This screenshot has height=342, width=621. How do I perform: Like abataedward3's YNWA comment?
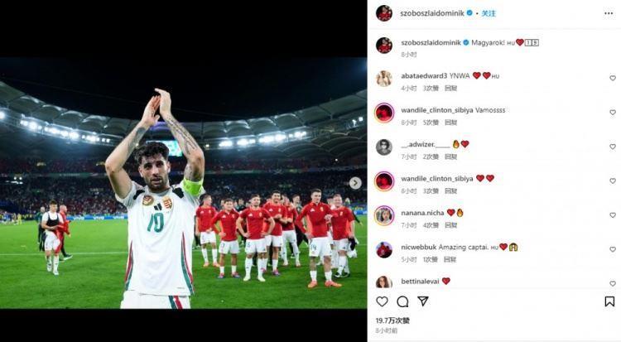[x=613, y=78]
